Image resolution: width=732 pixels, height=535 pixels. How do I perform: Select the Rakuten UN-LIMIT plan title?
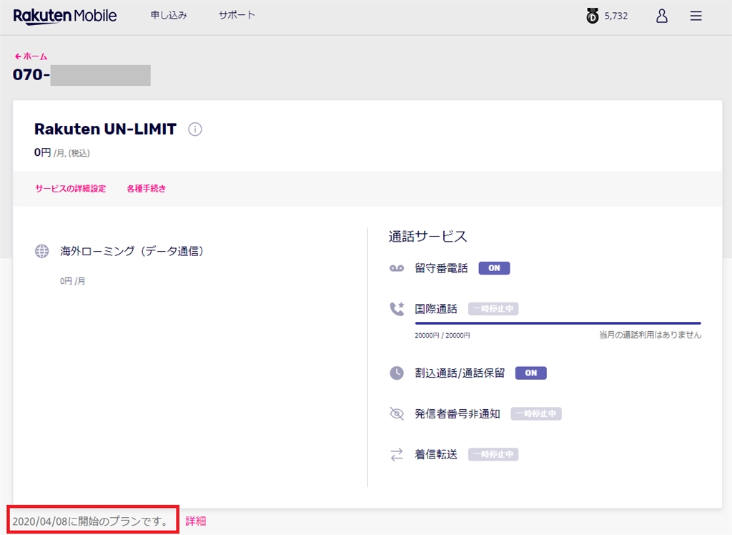click(106, 129)
